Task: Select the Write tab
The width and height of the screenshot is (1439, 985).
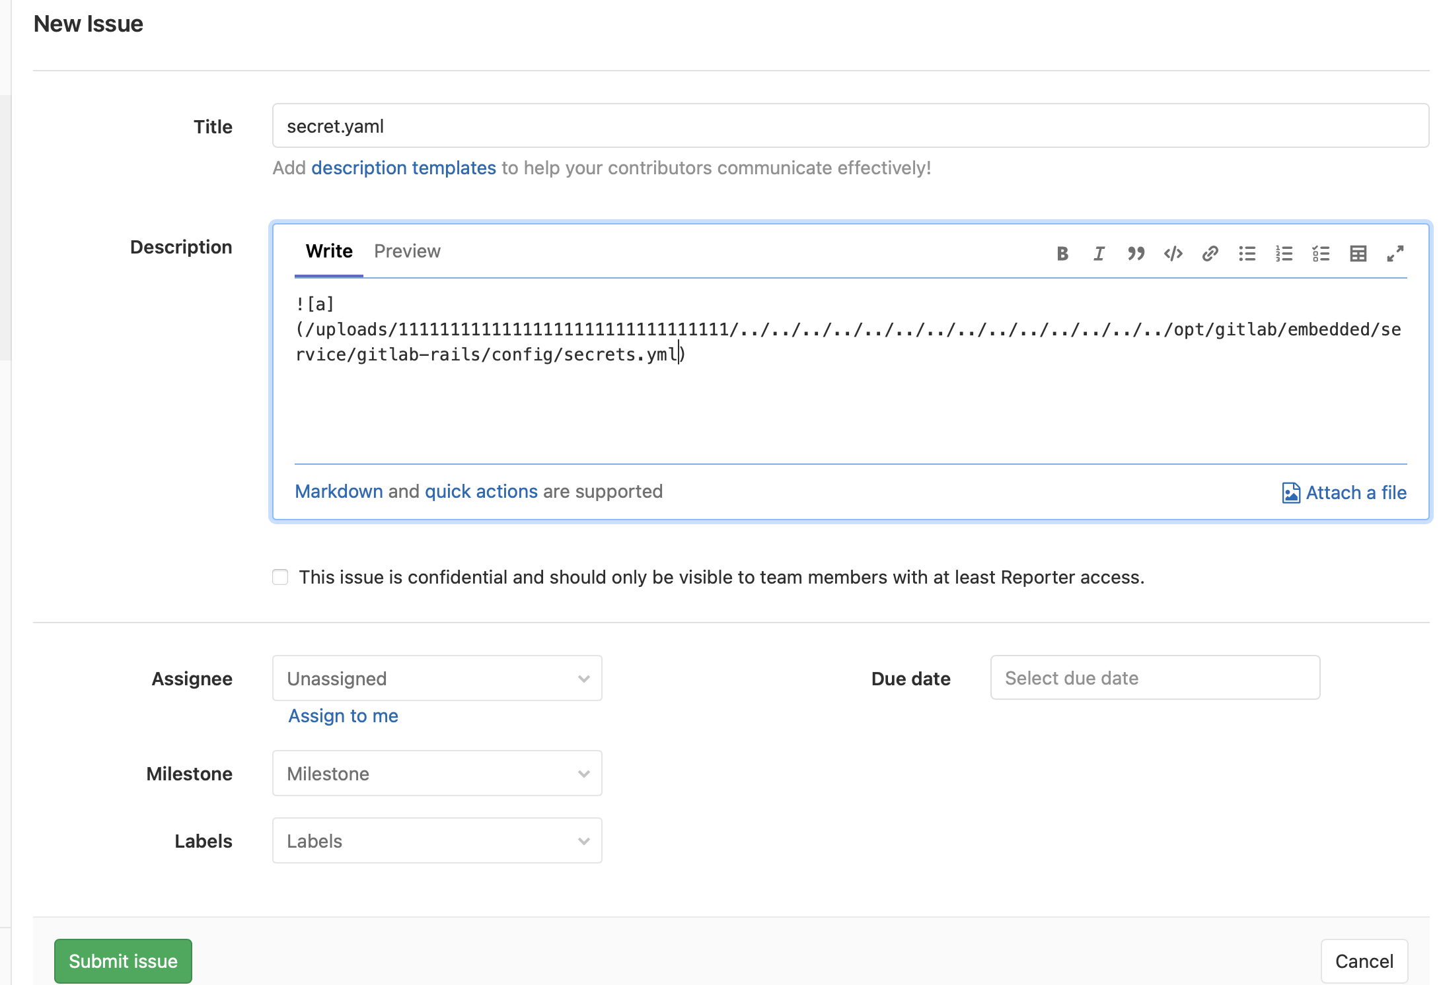Action: (329, 251)
